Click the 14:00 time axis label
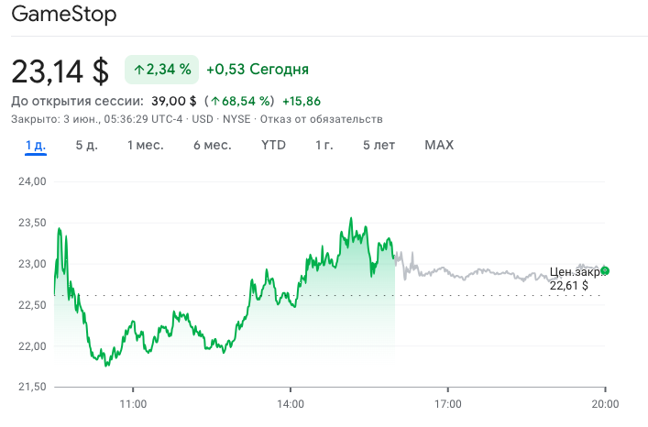 tap(291, 403)
